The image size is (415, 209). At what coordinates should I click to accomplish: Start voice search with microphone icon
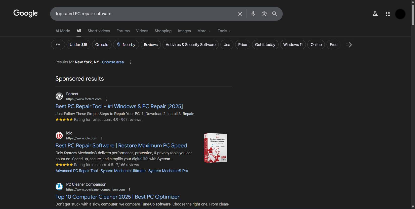tap(253, 14)
